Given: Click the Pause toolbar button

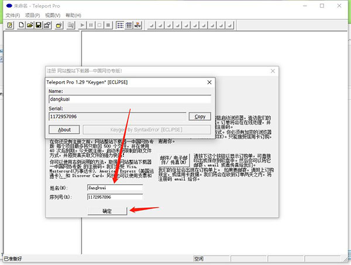Looking at the screenshot, I should pos(91,25).
